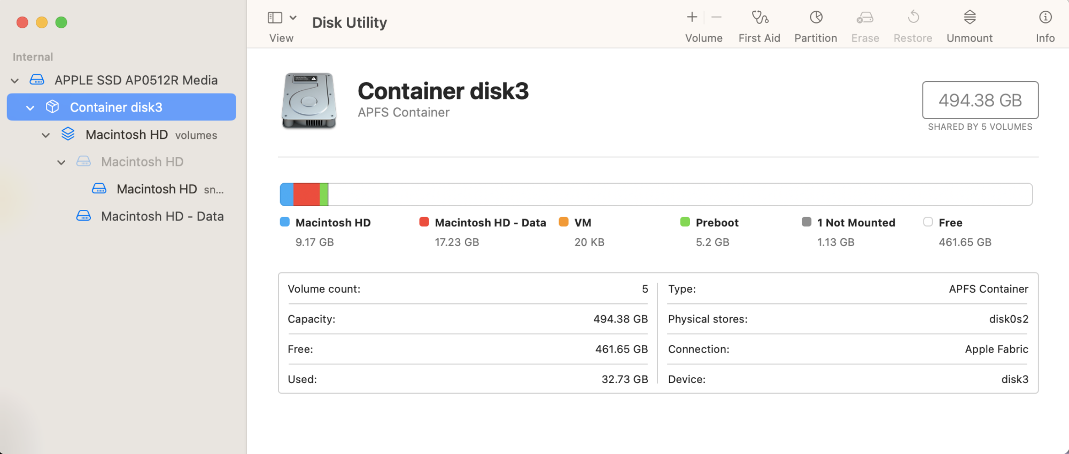The height and width of the screenshot is (454, 1069).
Task: Select greyed Macintosh HD row
Action: (121, 162)
